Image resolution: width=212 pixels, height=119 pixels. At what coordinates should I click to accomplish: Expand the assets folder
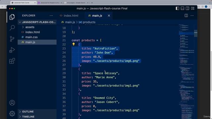click(37, 27)
